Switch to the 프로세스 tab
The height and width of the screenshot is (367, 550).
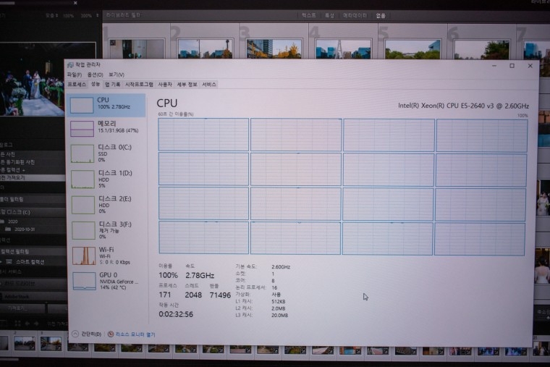pos(77,85)
